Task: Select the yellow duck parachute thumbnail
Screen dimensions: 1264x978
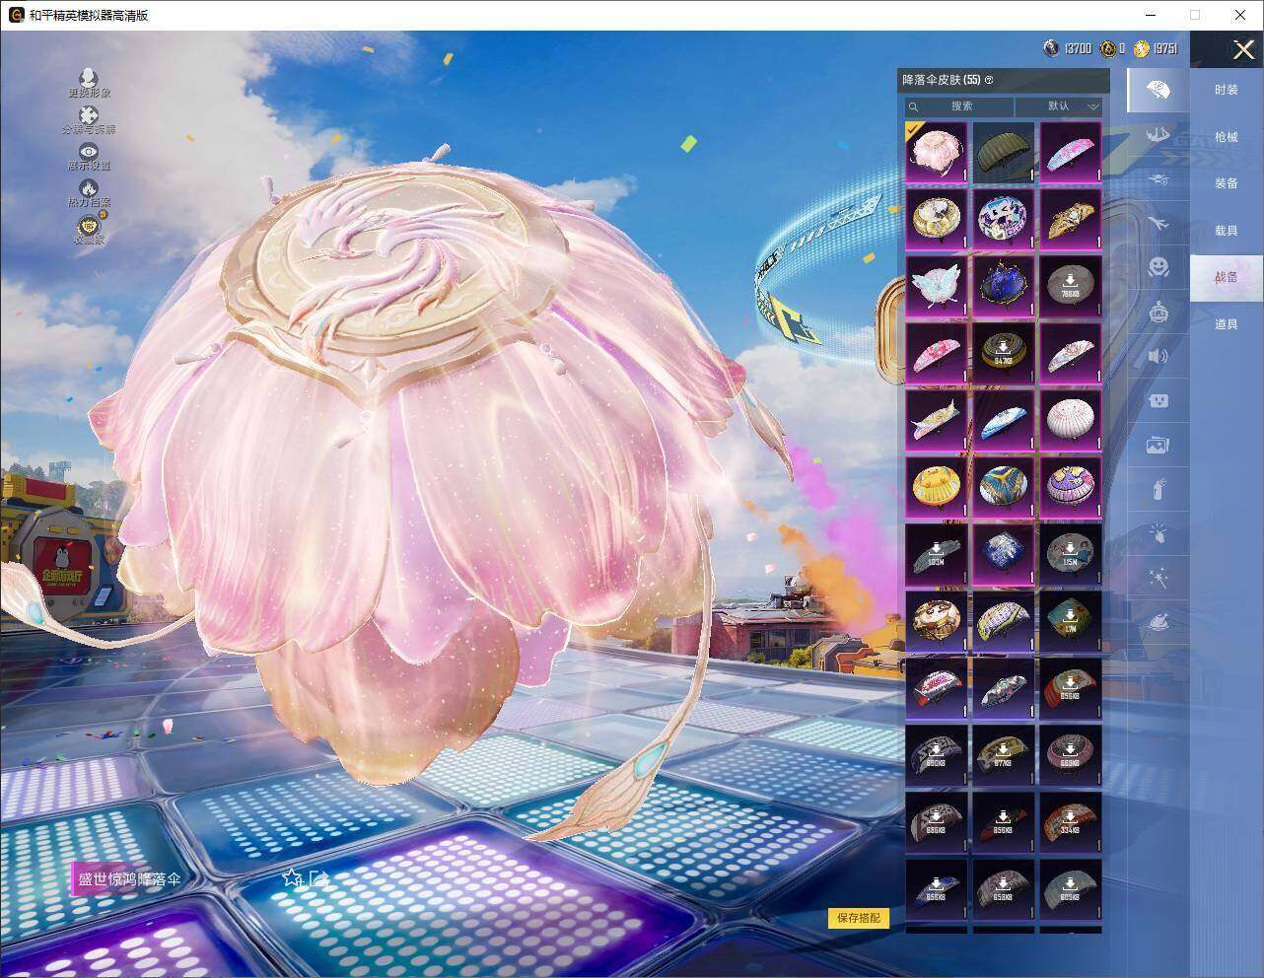Action: point(936,487)
